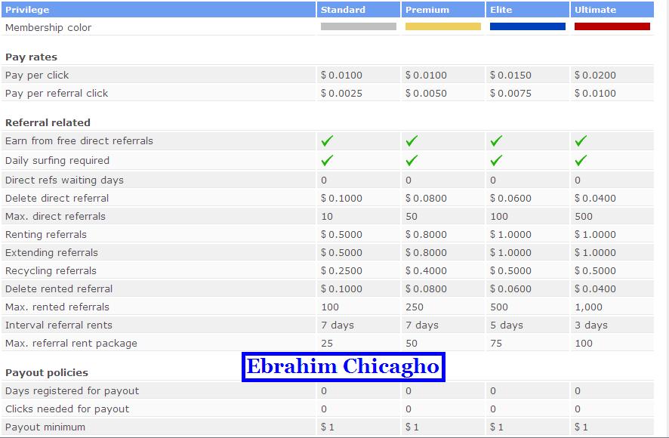
Task: Click Premium max rented referrals value 250
Action: tap(415, 307)
